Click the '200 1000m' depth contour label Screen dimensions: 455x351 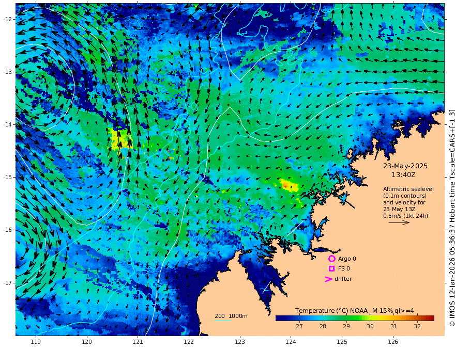[x=231, y=316]
